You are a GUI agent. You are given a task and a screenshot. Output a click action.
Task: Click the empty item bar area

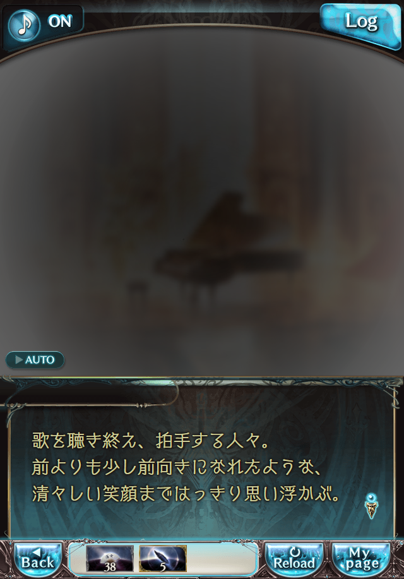point(222,559)
